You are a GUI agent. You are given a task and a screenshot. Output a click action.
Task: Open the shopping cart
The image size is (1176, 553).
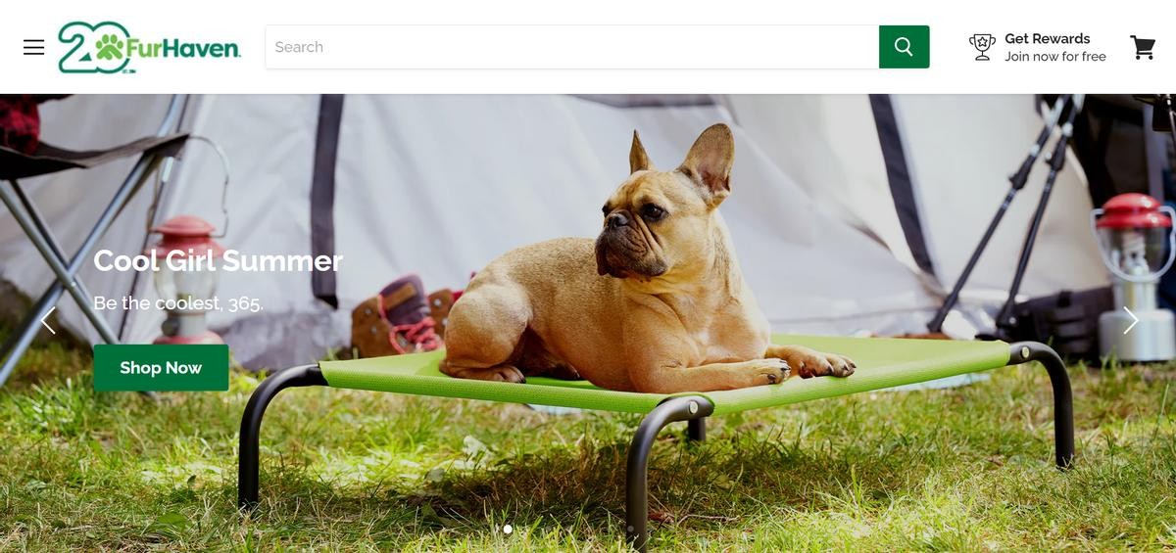point(1143,47)
